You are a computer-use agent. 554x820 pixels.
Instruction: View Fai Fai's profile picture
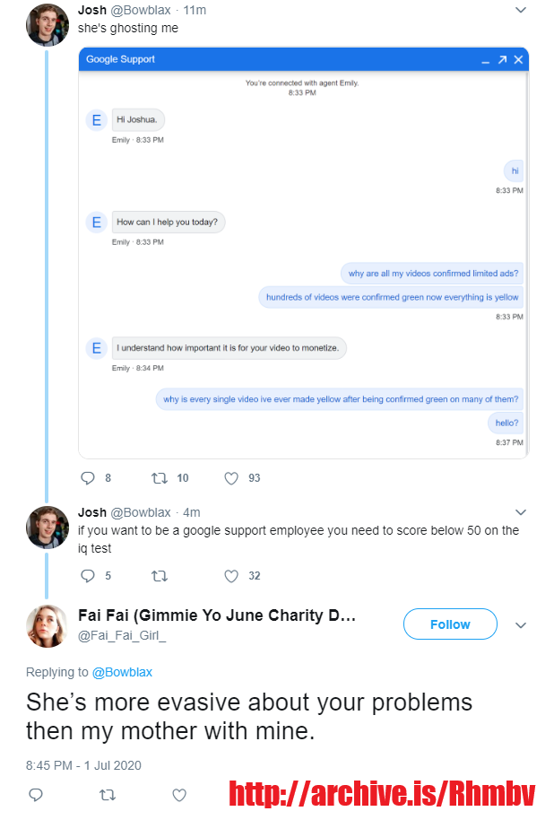47,626
